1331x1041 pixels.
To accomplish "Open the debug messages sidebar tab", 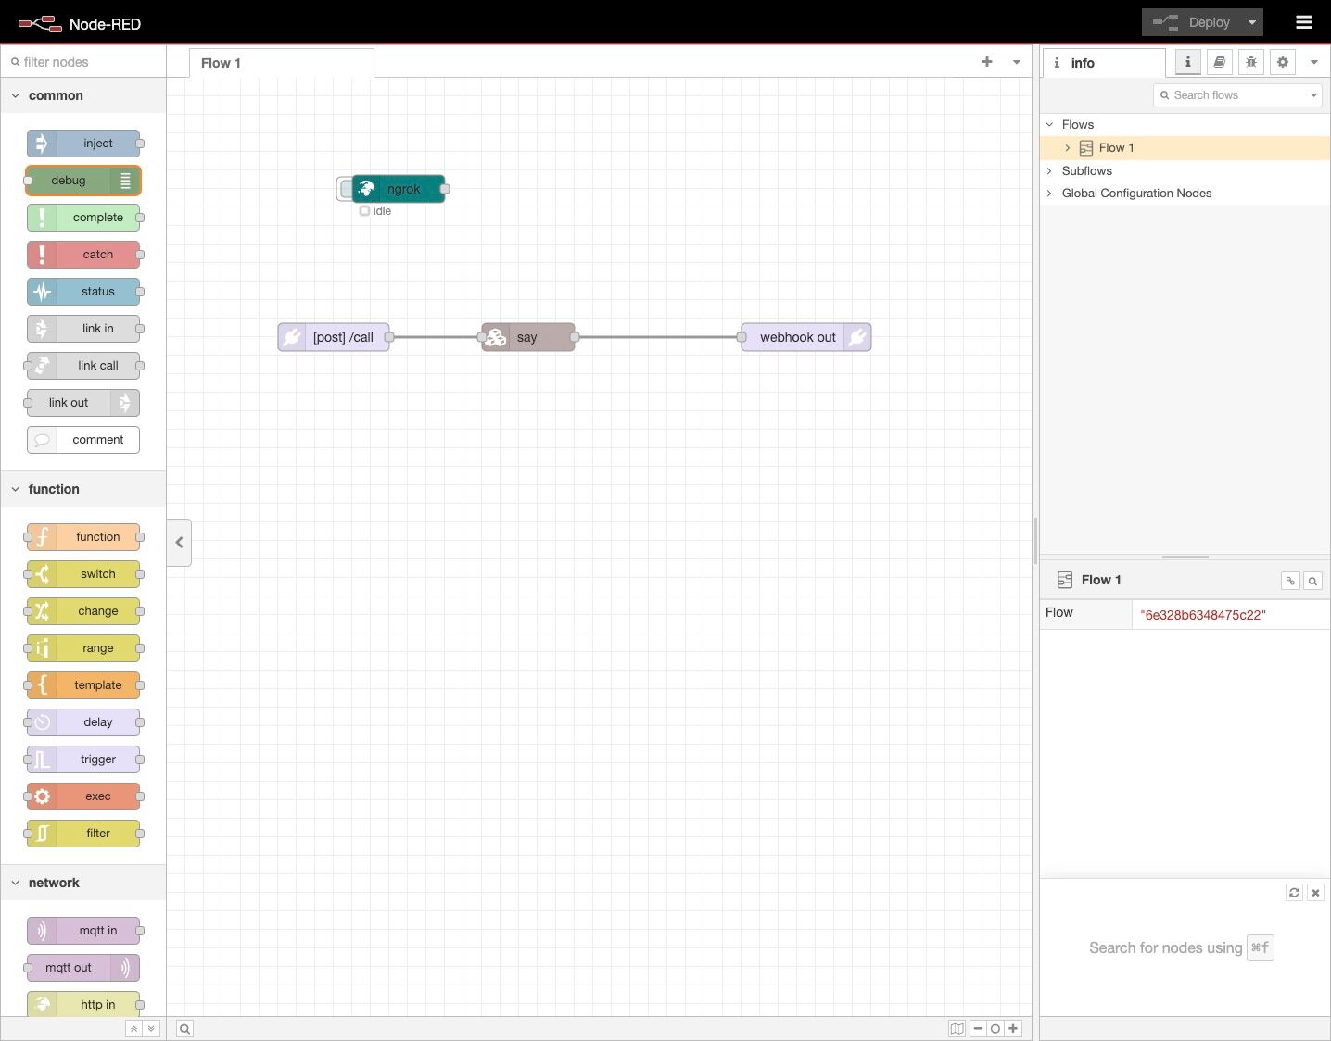I will 1250,62.
